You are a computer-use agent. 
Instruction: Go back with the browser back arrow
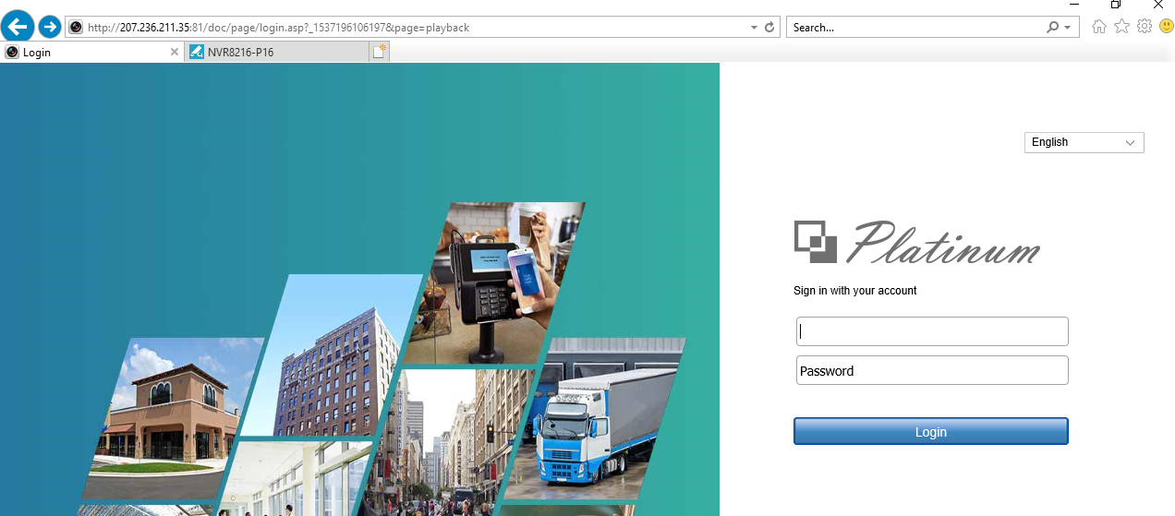[18, 26]
